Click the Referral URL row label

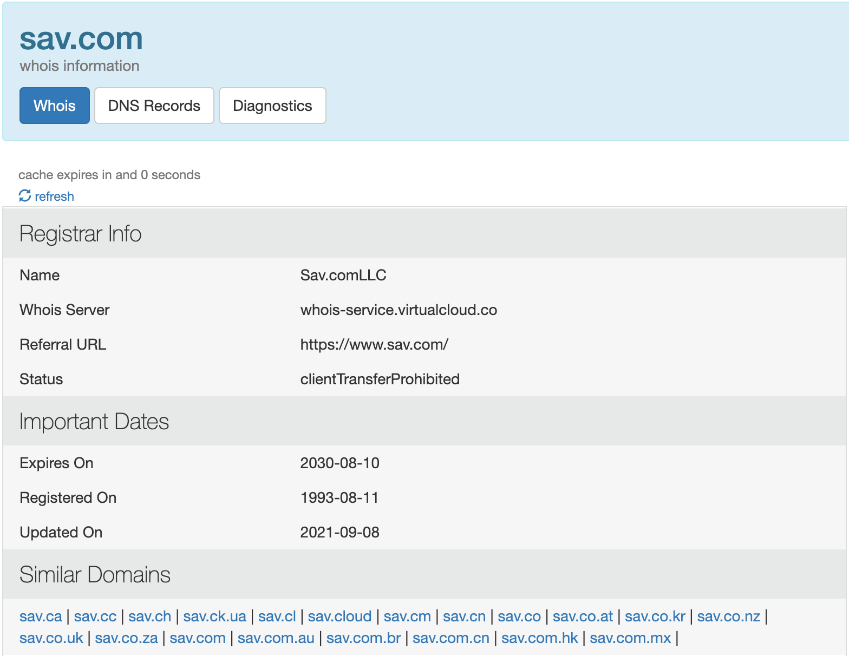pyautogui.click(x=63, y=344)
